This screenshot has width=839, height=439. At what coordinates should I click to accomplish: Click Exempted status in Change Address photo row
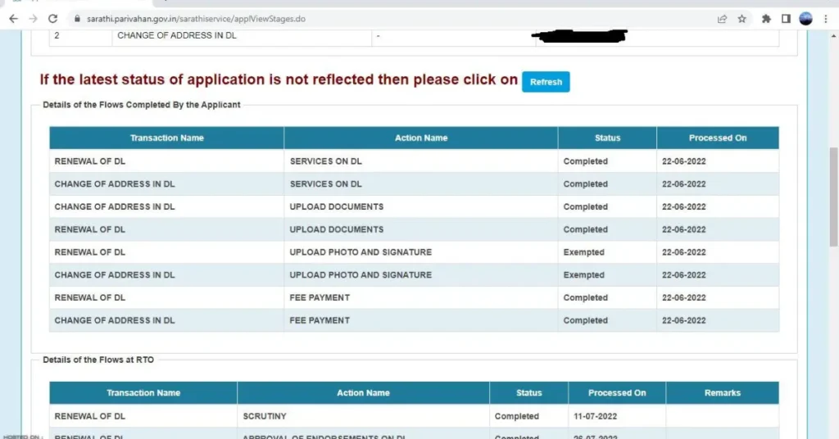[x=583, y=275]
